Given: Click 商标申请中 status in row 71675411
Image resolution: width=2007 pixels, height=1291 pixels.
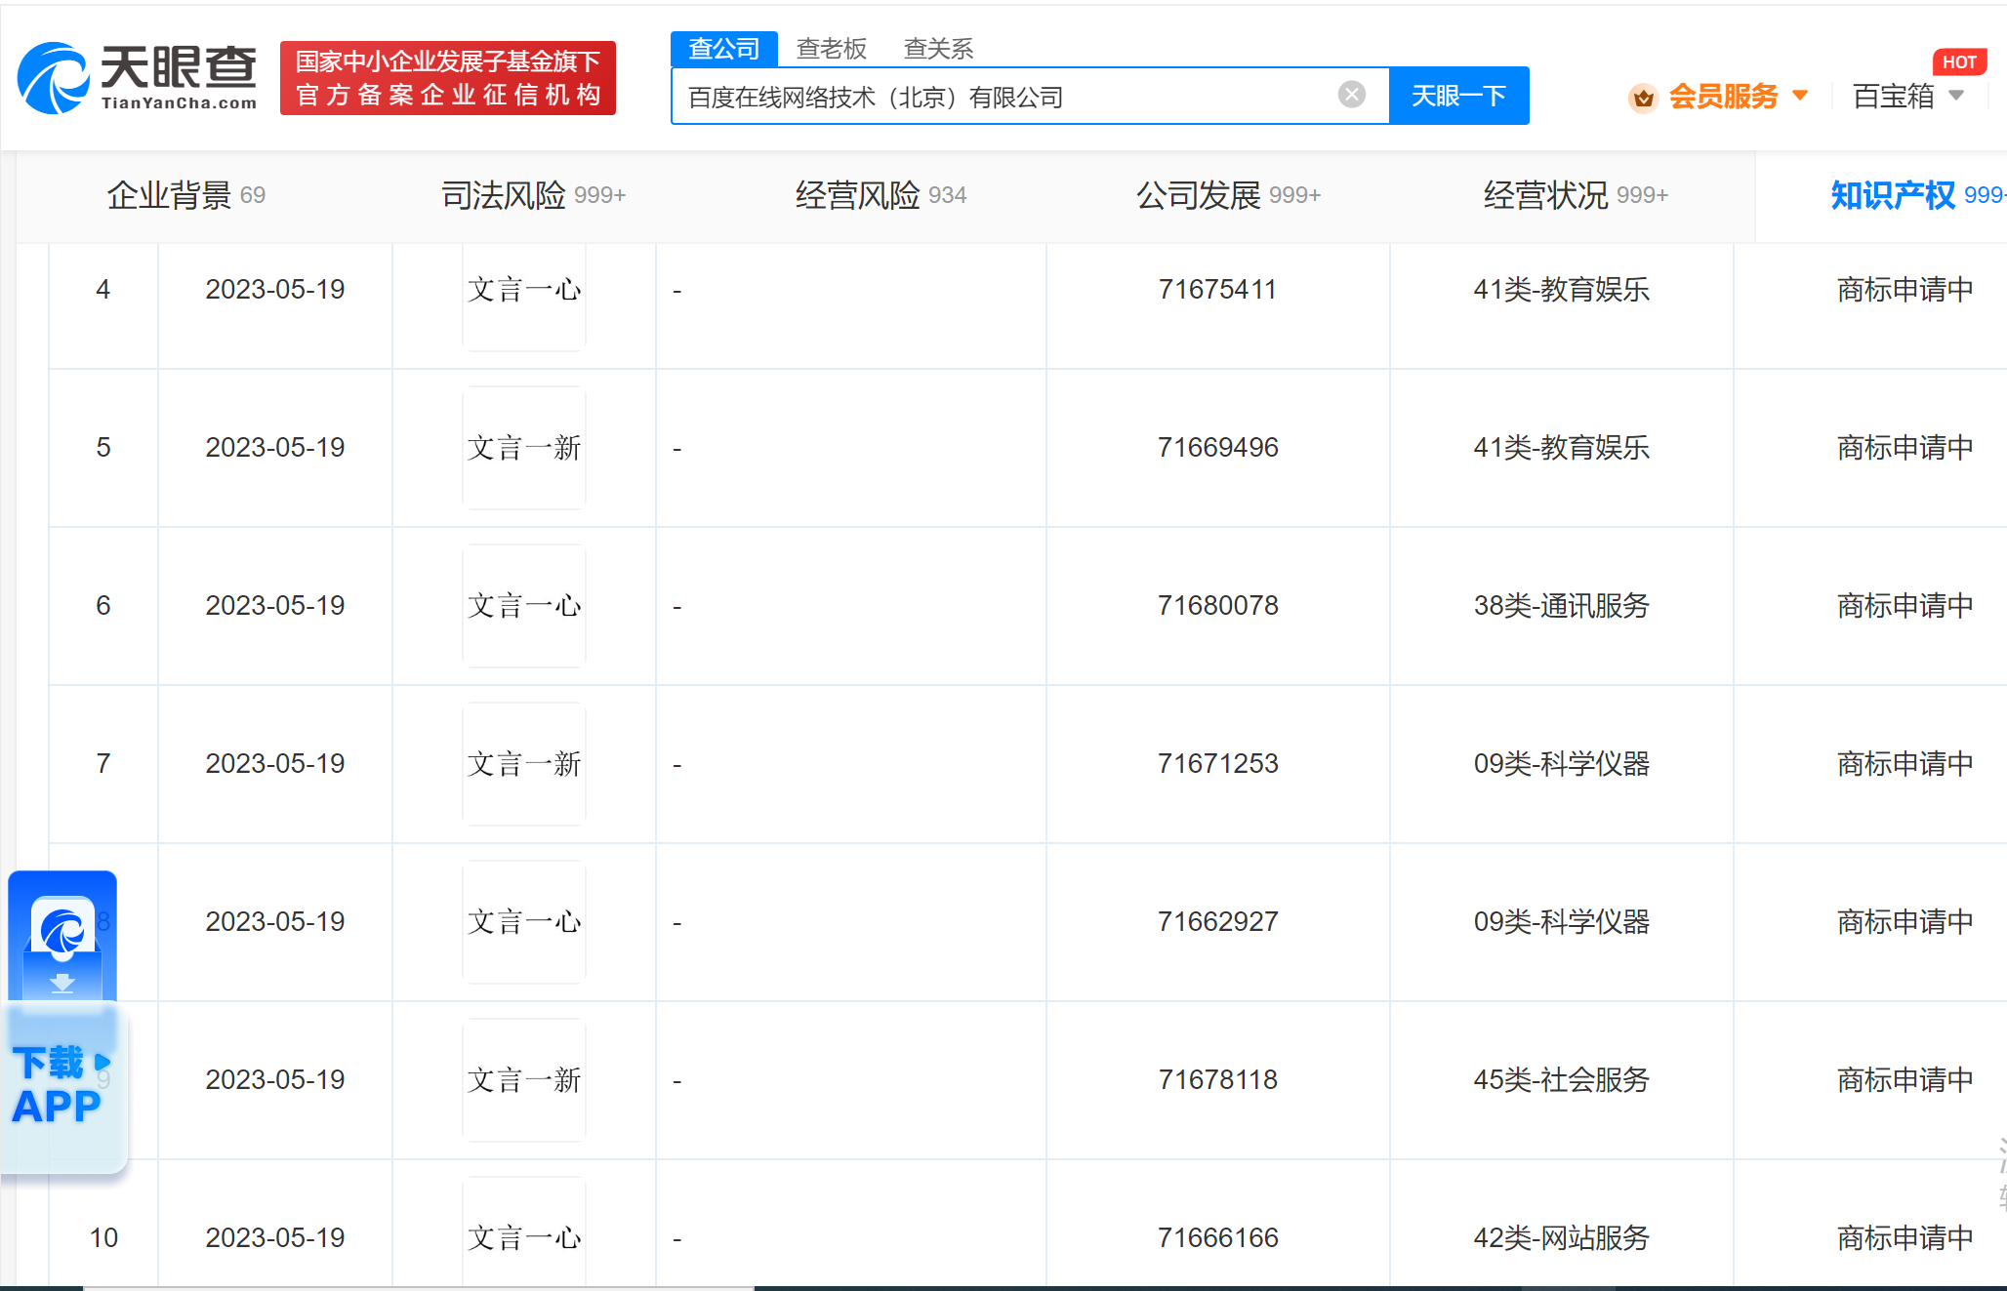Looking at the screenshot, I should tap(1905, 290).
